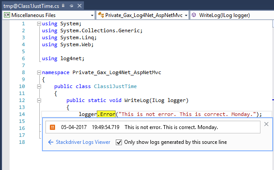The image size is (274, 170).
Task: Click the "using System.Web;" line
Action: coord(68,44)
